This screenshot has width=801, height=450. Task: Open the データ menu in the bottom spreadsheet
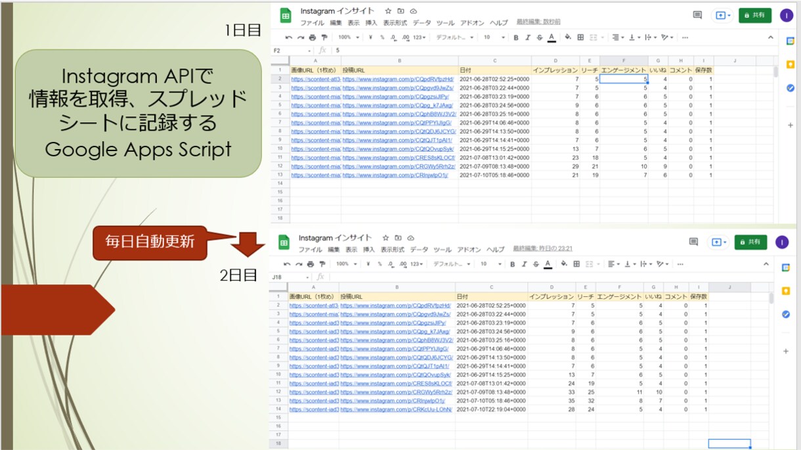tap(419, 250)
